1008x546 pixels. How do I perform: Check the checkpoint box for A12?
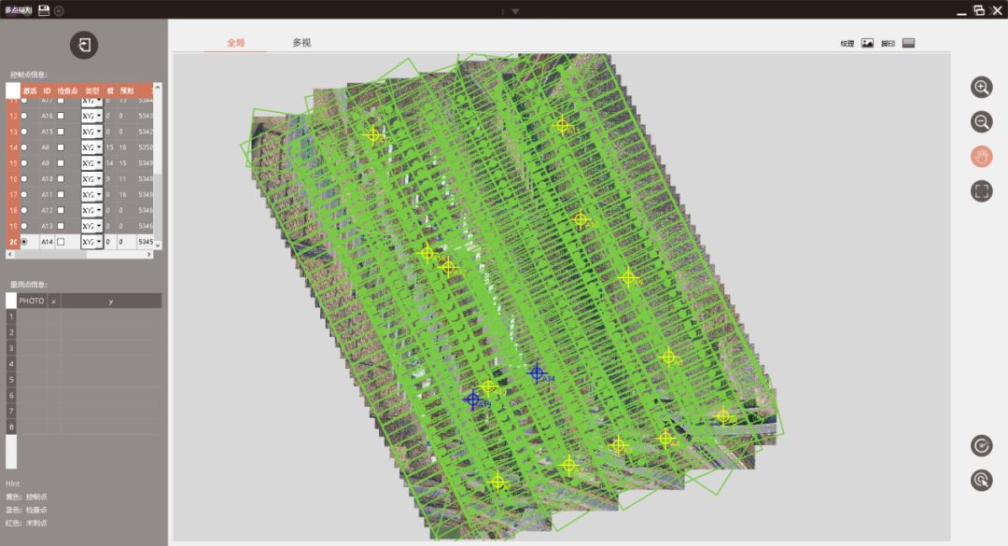tap(62, 210)
